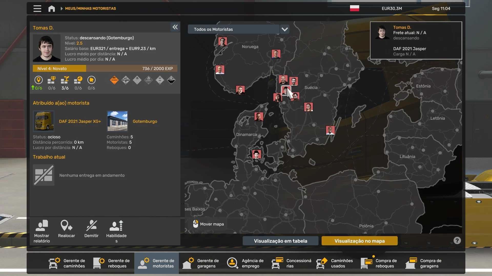Screen dimensions: 492x276
Task: Click the explosives ADR skill icon
Action: pyautogui.click(x=114, y=80)
